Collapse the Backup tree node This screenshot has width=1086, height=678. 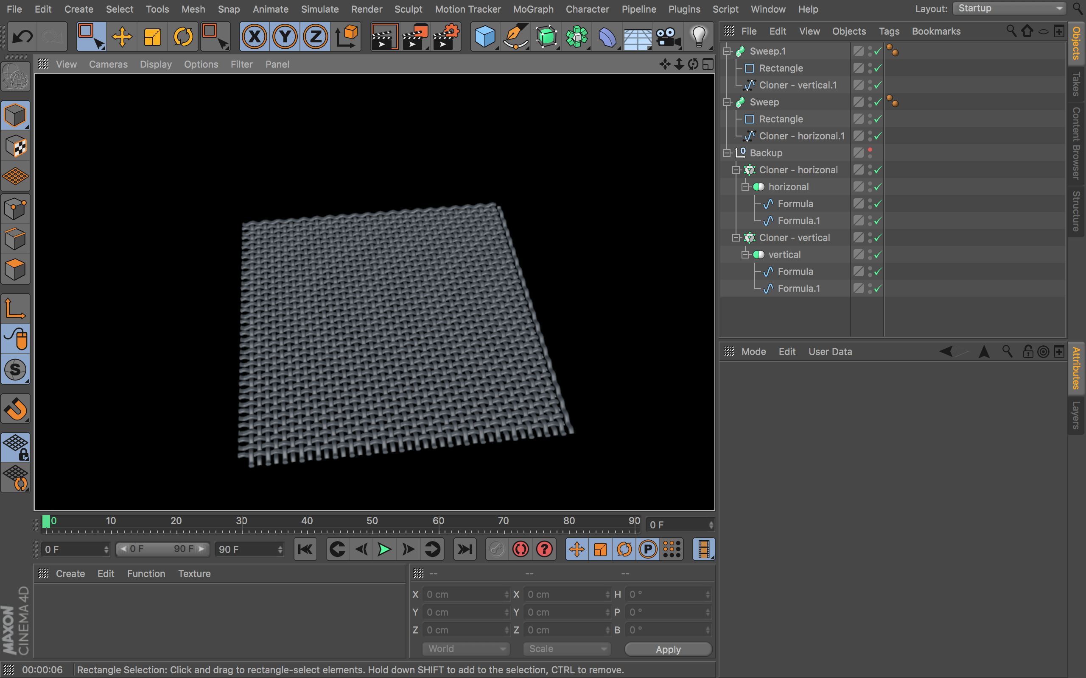[727, 153]
